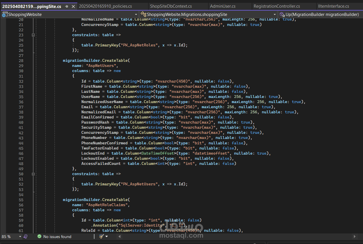Click the class icon beside ShoppingWebsite.Migrations.shoppingSite
Screen dimensions: 363x244
click(x=143, y=14)
